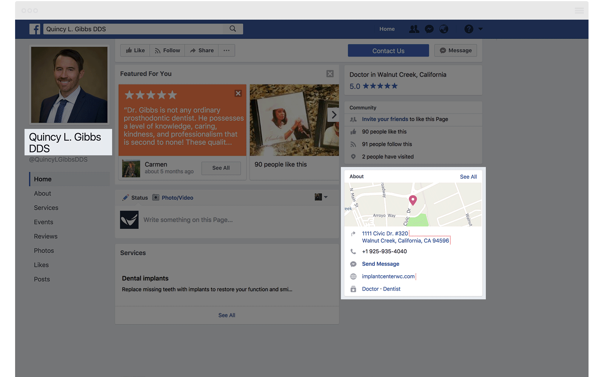604x377 pixels.
Task: Click the Doctor category link
Action: (x=370, y=289)
